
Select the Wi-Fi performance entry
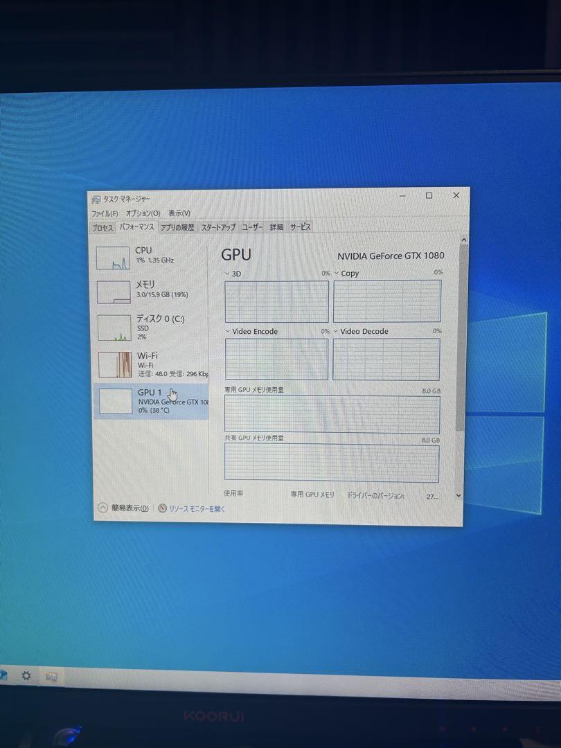(152, 364)
